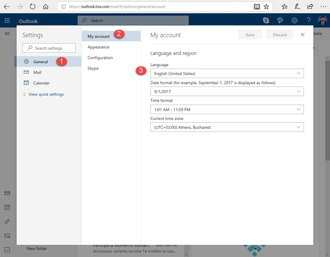Click the Save button
Screen dimensions: 330x257
pyautogui.click(x=250, y=35)
